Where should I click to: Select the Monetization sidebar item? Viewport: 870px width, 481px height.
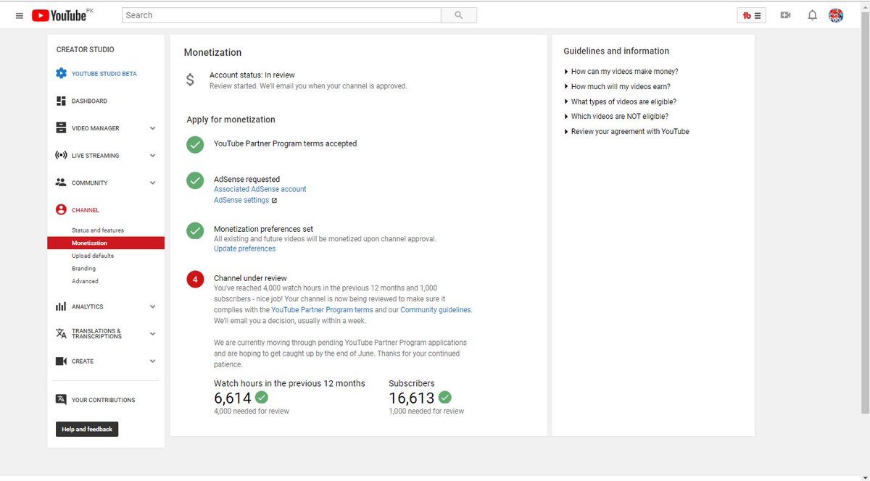coord(106,243)
